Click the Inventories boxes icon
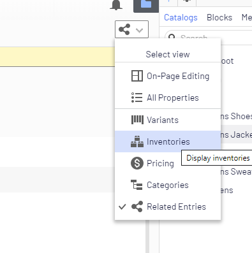The image size is (252, 253). click(x=137, y=141)
